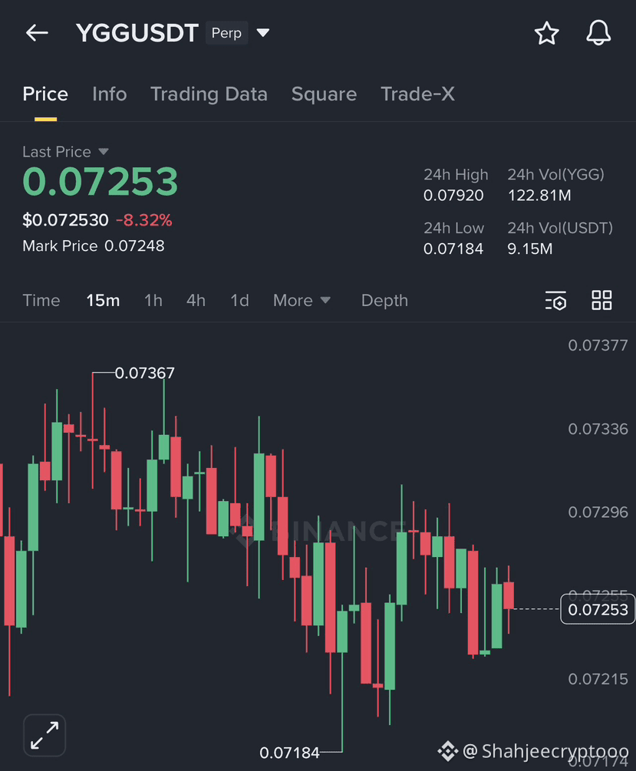The image size is (636, 771).
Task: Click the back arrow icon
Action: pos(37,32)
